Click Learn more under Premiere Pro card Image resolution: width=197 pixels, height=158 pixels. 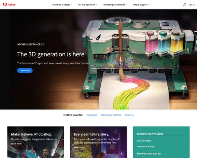pos(79,147)
